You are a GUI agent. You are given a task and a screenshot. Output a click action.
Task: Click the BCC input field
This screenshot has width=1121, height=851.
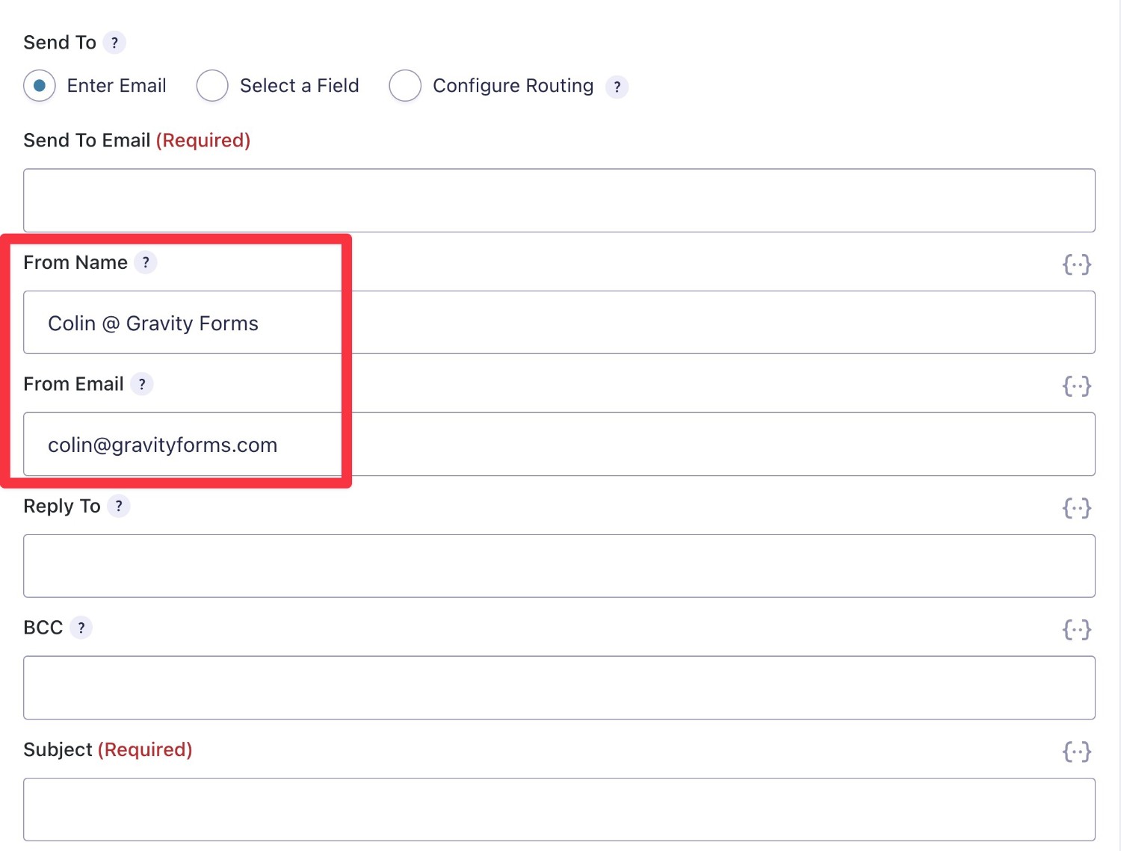point(559,687)
